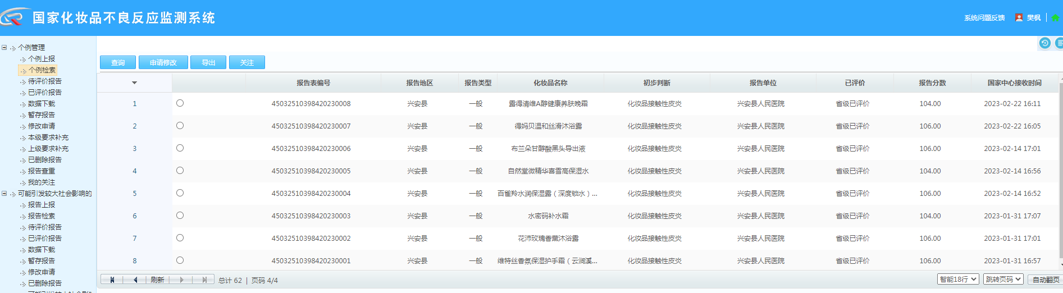Viewport: 1063px width, 293px height.
Task: Open 待评价报告 under 个例管理 in sidebar
Action: (45, 81)
